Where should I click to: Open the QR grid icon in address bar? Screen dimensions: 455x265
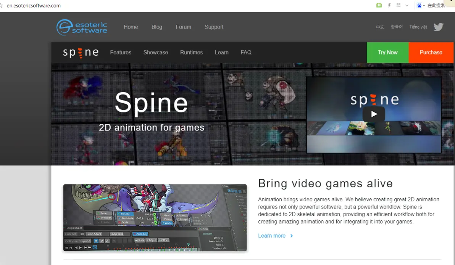pyautogui.click(x=399, y=5)
